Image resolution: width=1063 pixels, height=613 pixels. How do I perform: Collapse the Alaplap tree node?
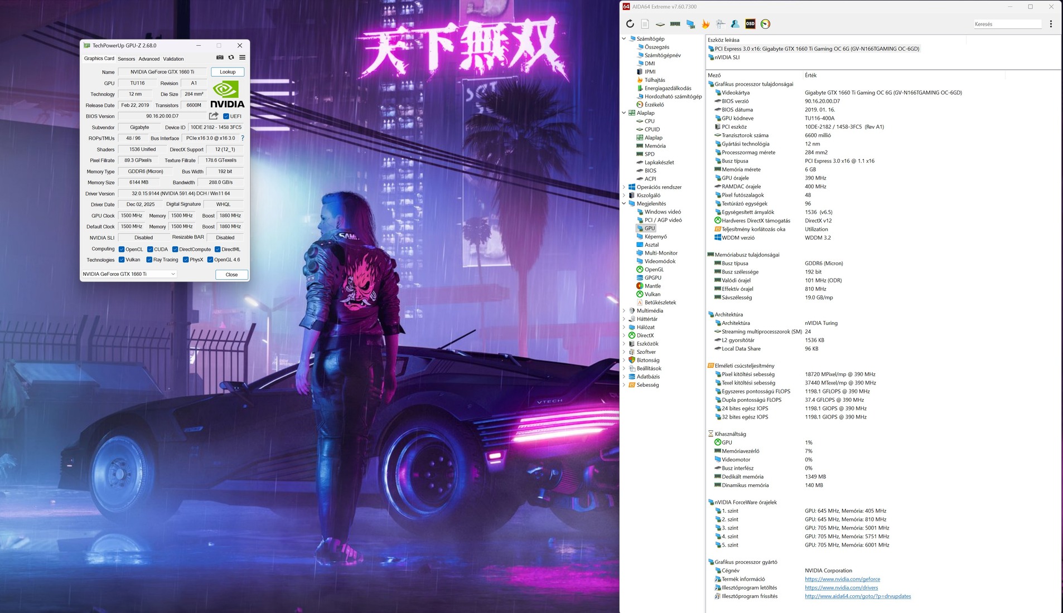624,113
